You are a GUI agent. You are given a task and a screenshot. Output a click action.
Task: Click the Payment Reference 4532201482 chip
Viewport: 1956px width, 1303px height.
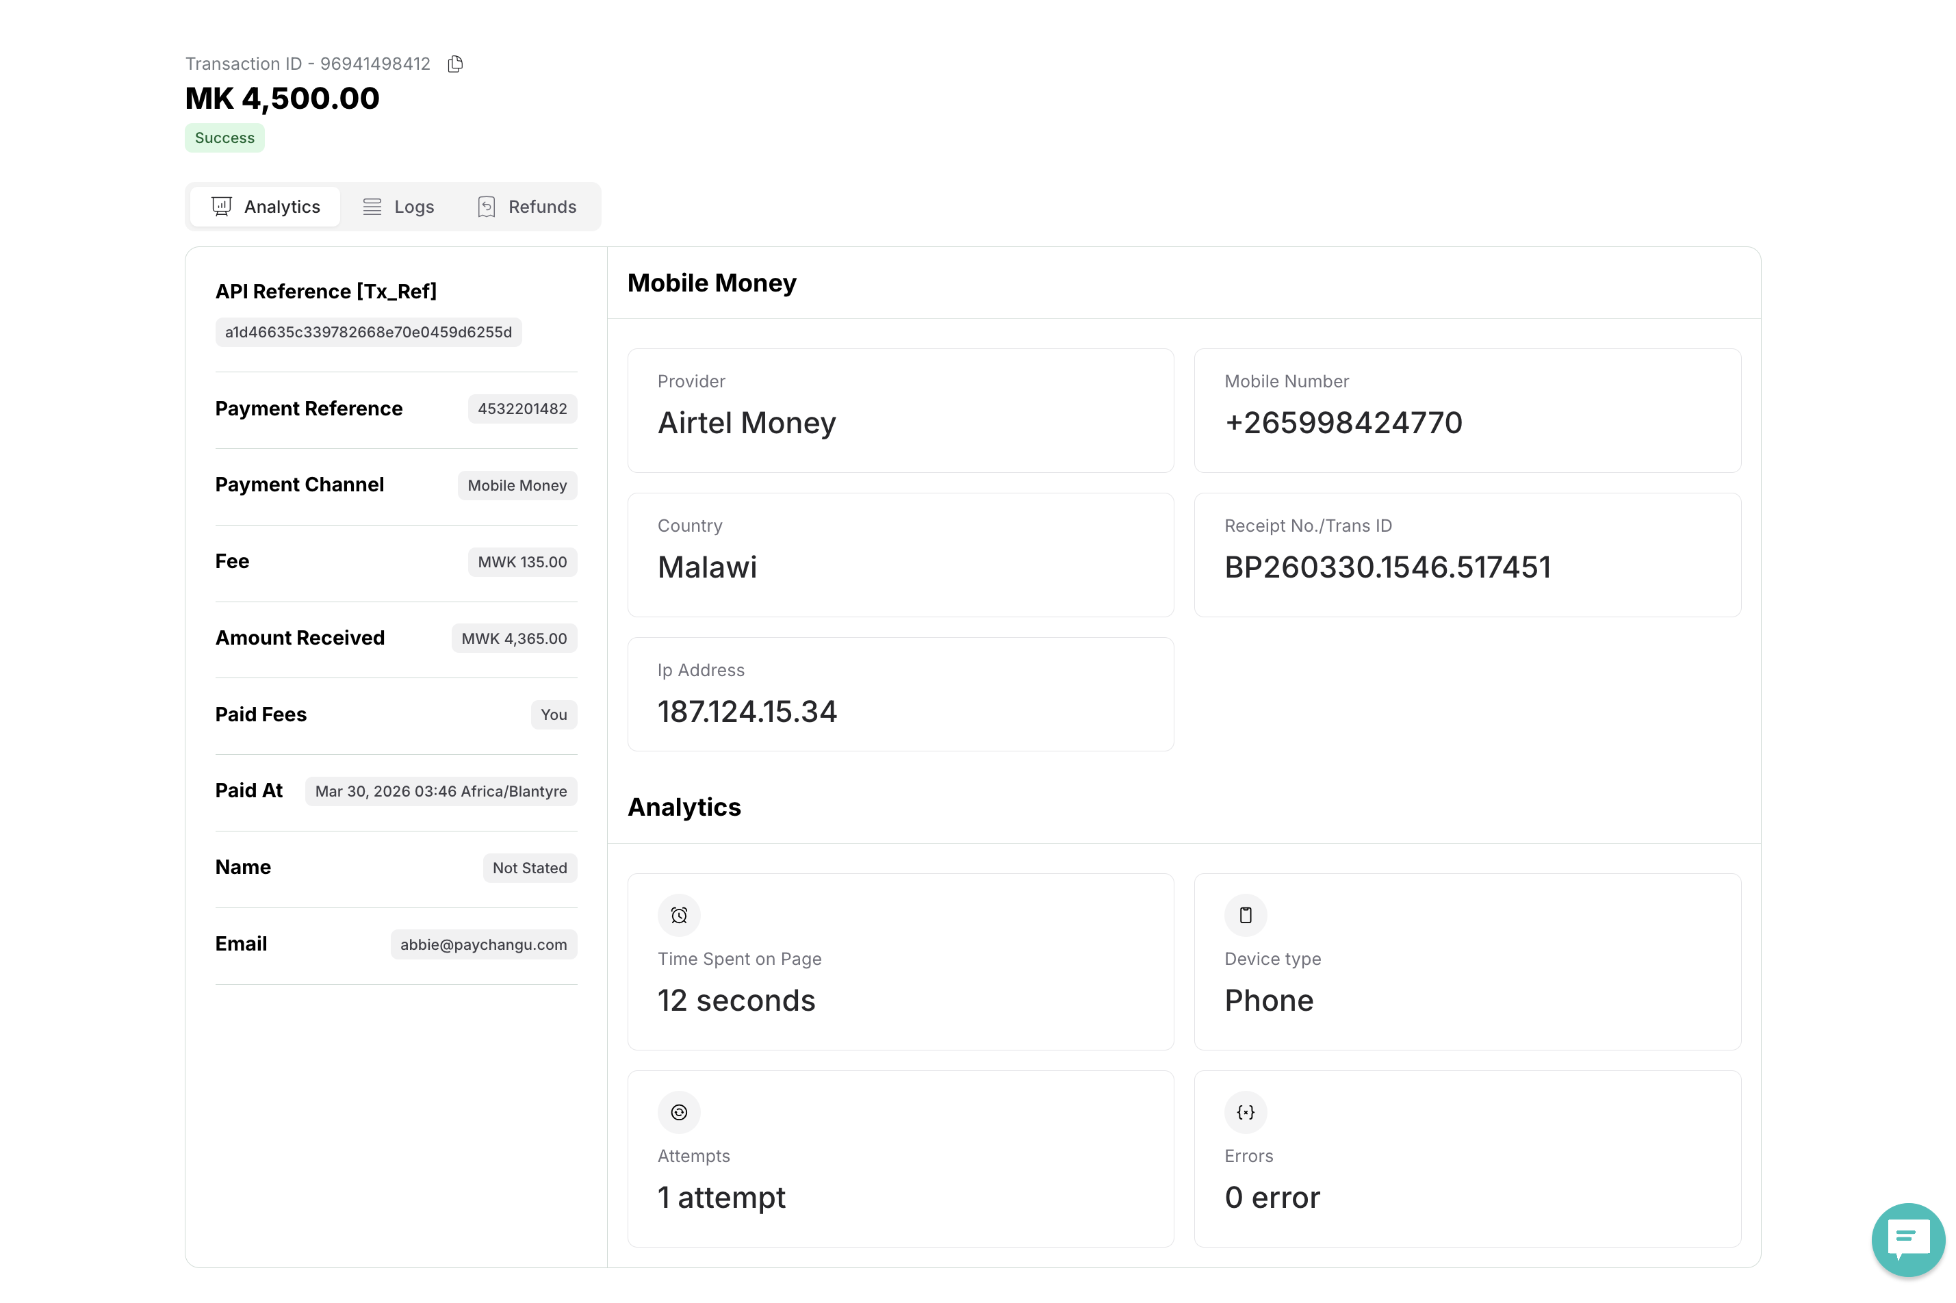pos(522,409)
